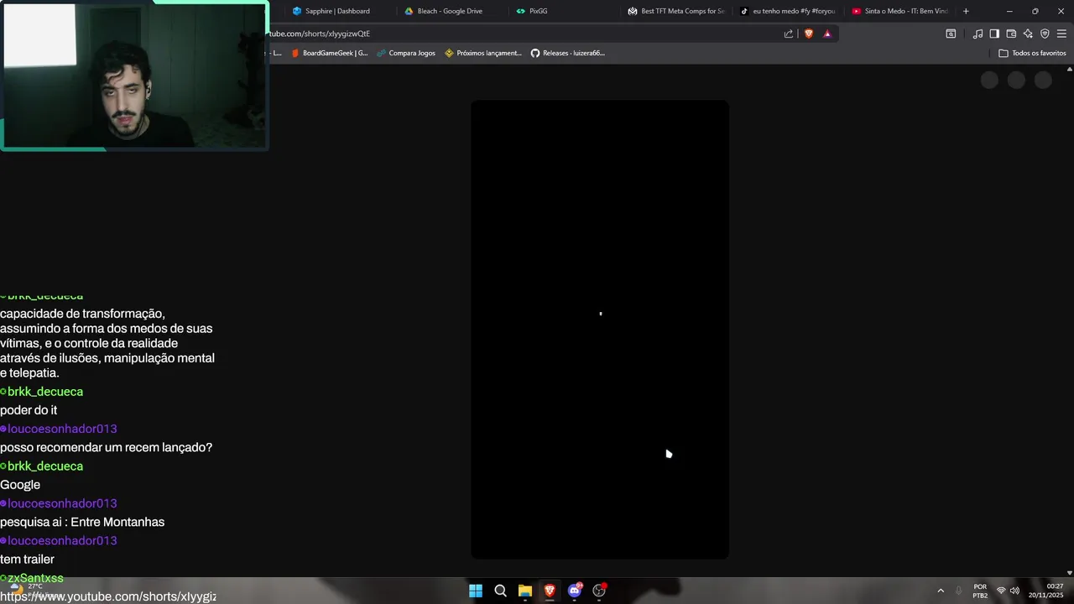
Task: Open taskbar Search magnifier
Action: coord(500,591)
